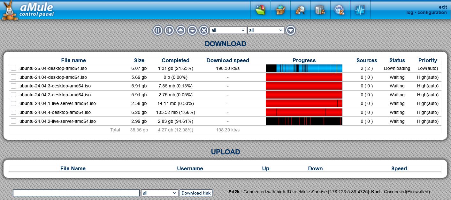Open the Statistics graph icon
451x200 pixels.
360,10
